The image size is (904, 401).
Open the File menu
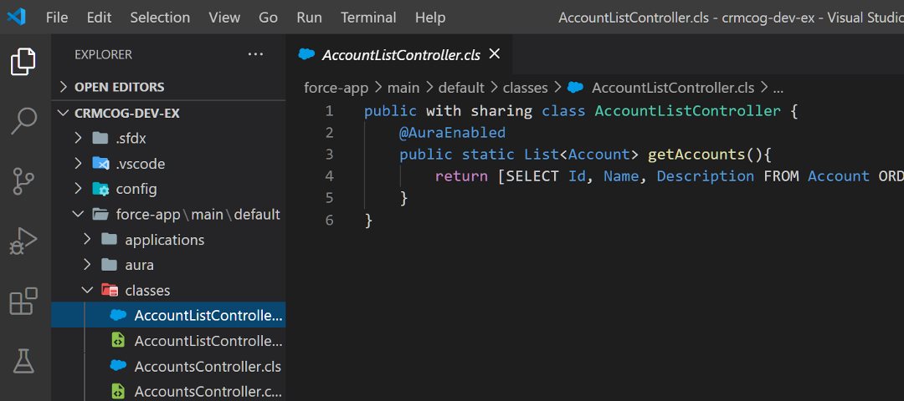pyautogui.click(x=57, y=18)
